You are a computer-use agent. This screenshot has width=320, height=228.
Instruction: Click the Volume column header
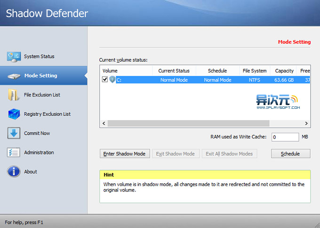(x=126, y=71)
